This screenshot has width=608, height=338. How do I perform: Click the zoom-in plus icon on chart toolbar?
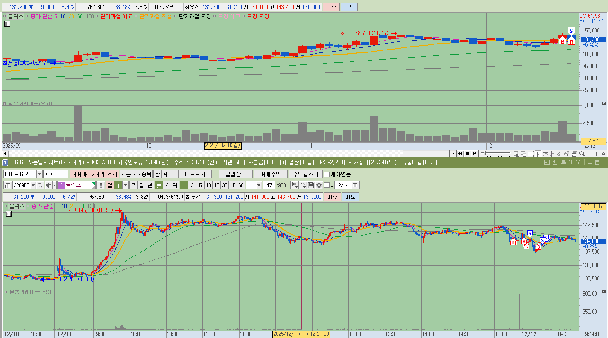[x=596, y=154]
